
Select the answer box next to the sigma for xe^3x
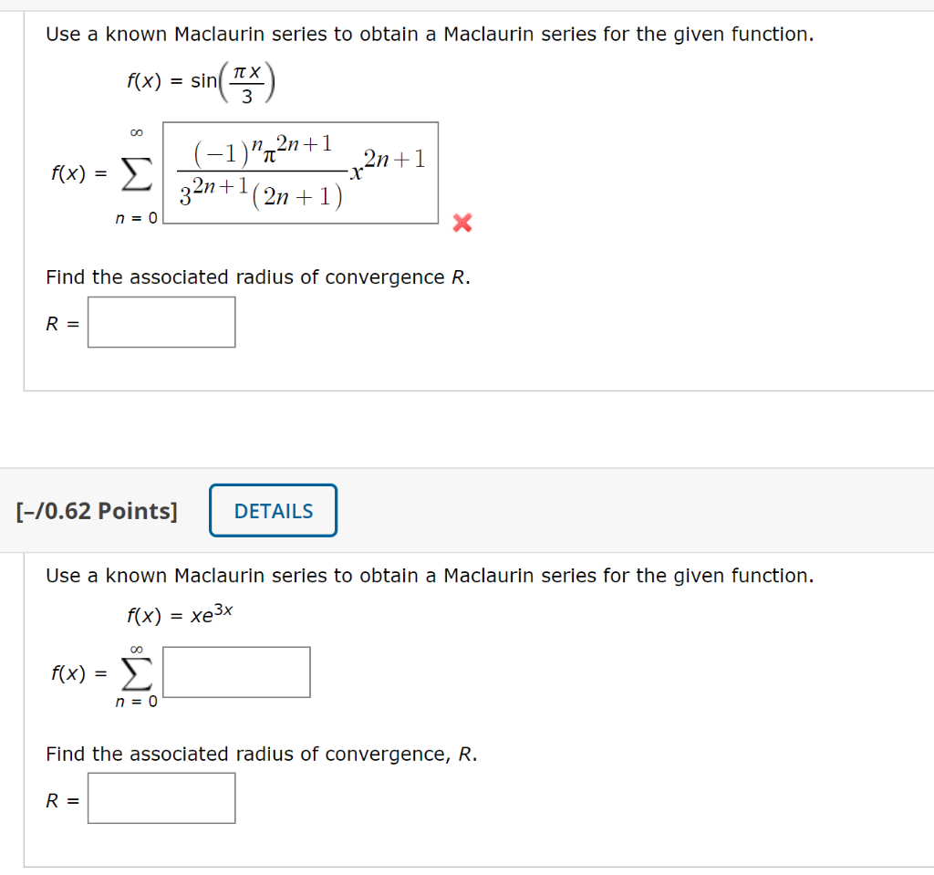(x=236, y=671)
